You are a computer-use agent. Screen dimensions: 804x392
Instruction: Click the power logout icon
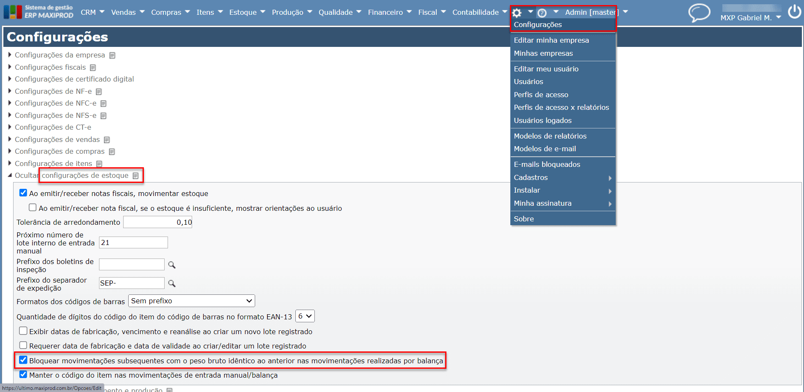794,11
